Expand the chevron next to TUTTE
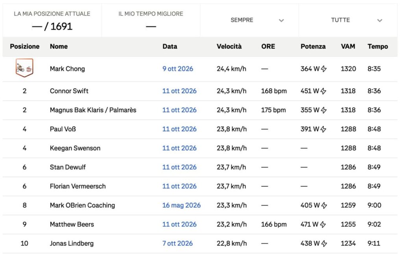The image size is (403, 256). point(380,20)
